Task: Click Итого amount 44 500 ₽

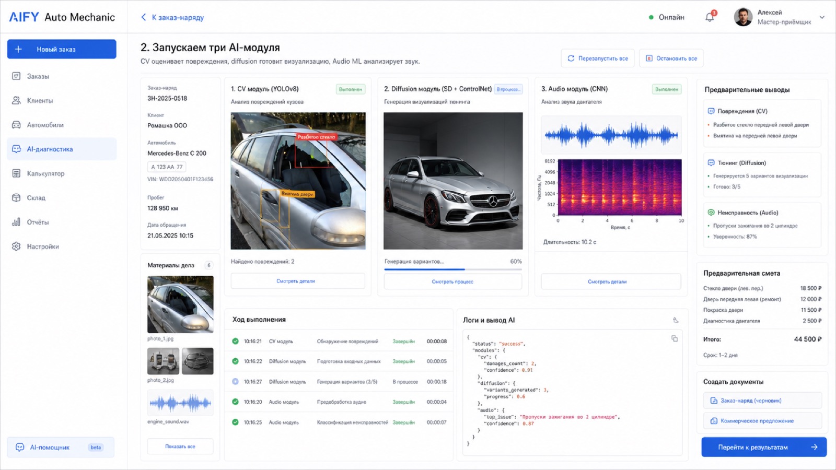Action: (x=808, y=339)
